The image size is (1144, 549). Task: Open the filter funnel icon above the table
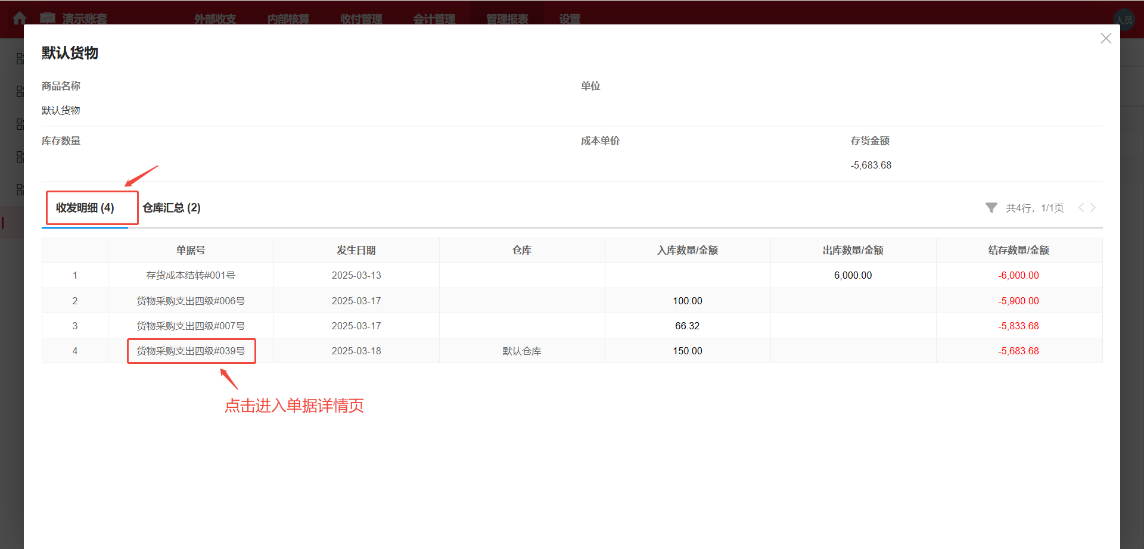coord(991,208)
